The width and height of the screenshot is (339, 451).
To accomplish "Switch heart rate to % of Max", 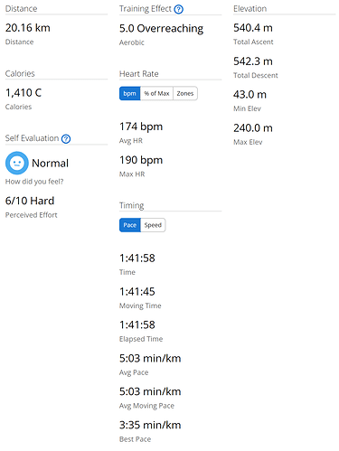I will pyautogui.click(x=156, y=93).
